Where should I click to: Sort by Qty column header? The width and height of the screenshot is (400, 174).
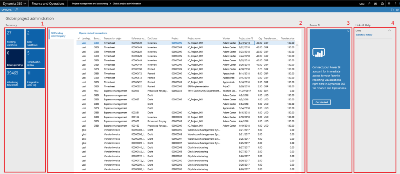[260, 39]
